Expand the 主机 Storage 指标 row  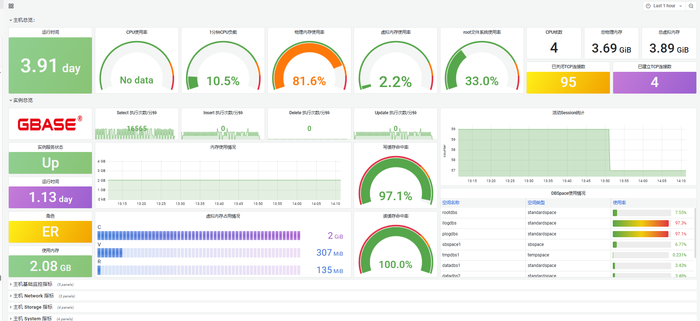point(33,307)
